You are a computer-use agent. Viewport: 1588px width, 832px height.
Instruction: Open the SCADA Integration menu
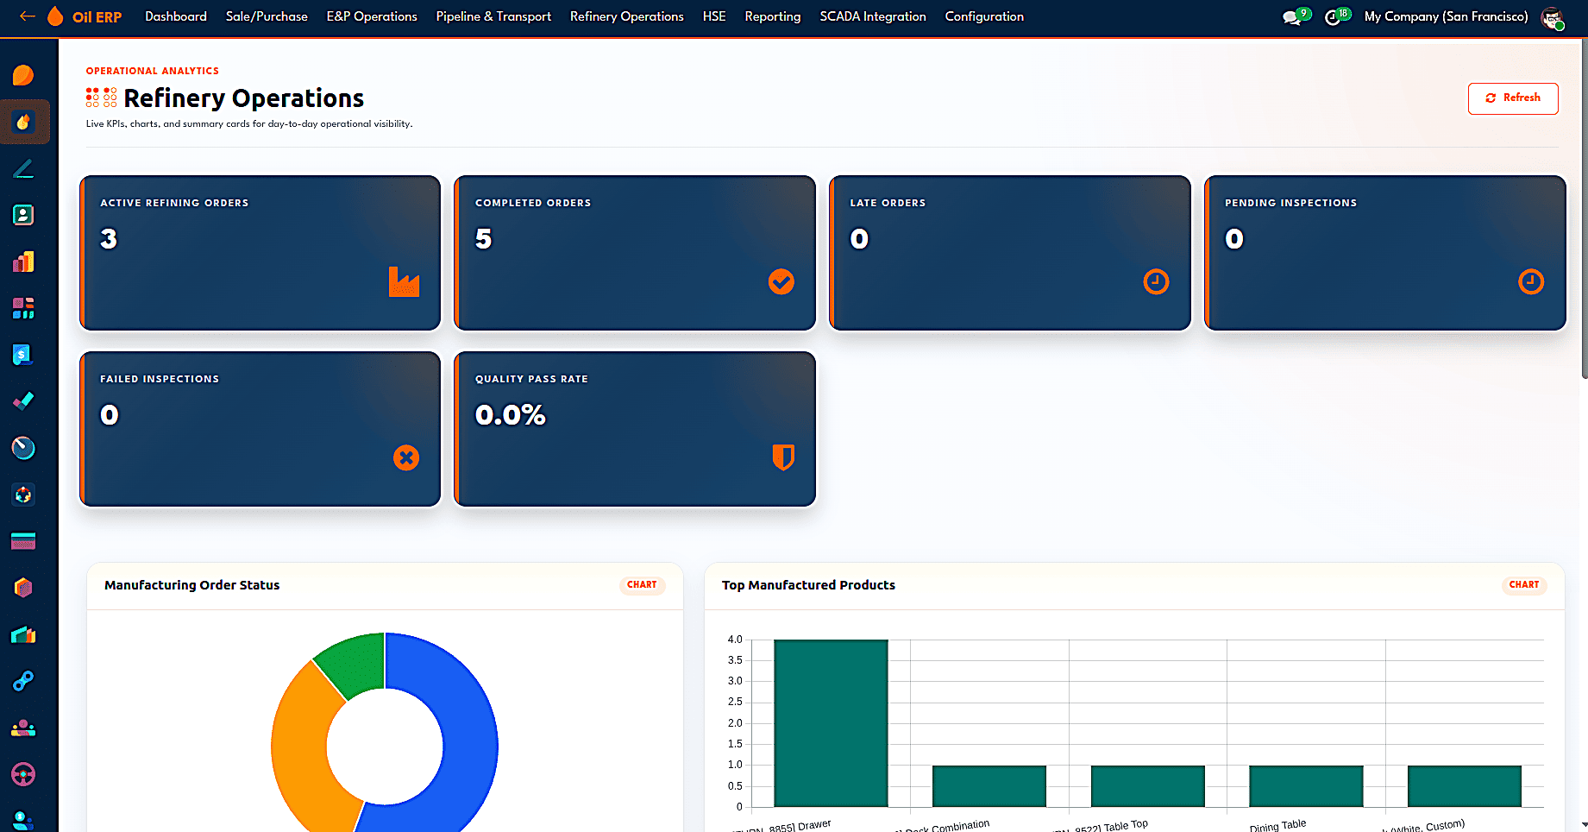point(873,16)
